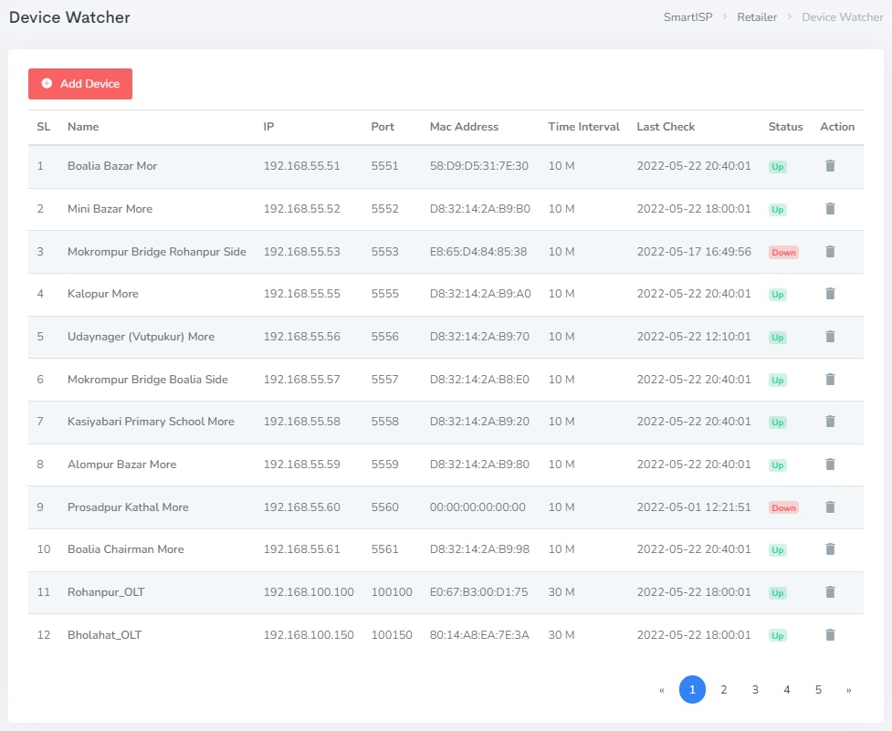The width and height of the screenshot is (892, 731).
Task: Delete the Alompur Bazar More device
Action: (x=830, y=465)
